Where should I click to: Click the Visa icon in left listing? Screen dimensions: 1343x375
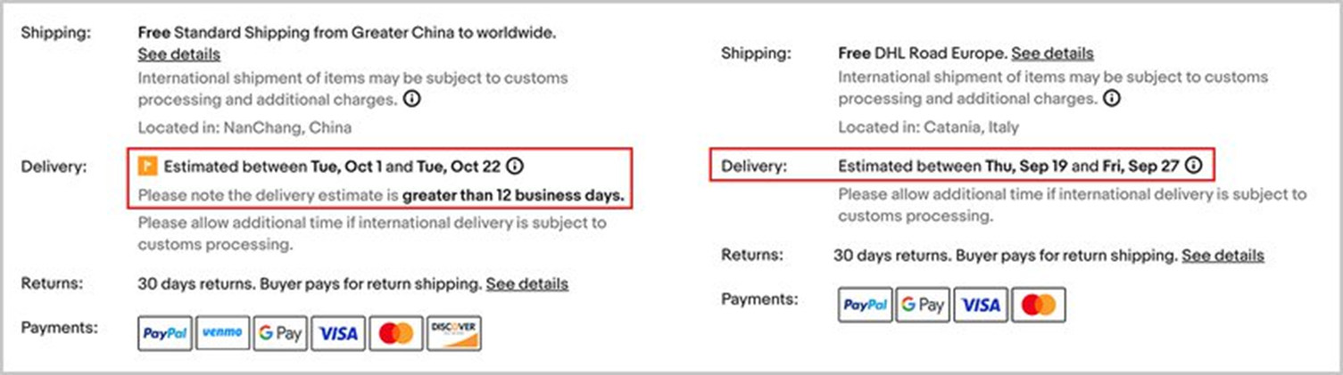pos(338,333)
